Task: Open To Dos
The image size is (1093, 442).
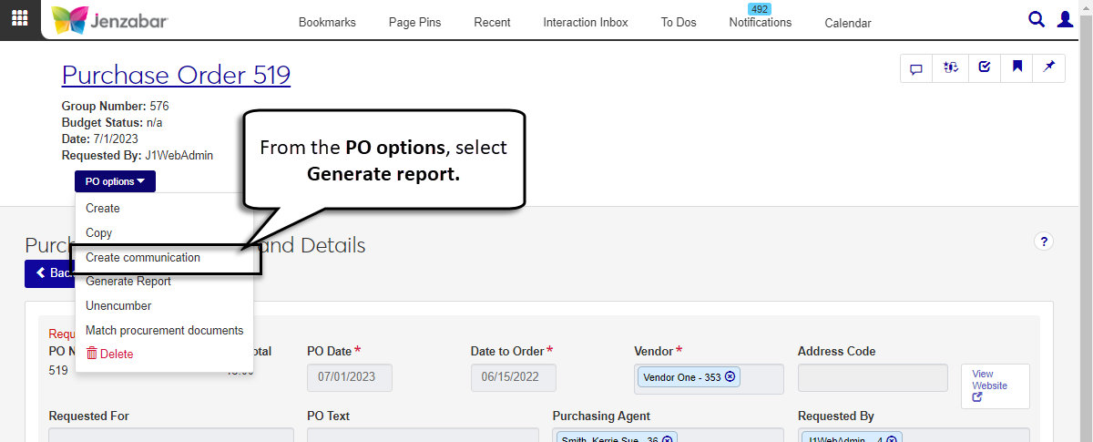Action: (x=679, y=23)
